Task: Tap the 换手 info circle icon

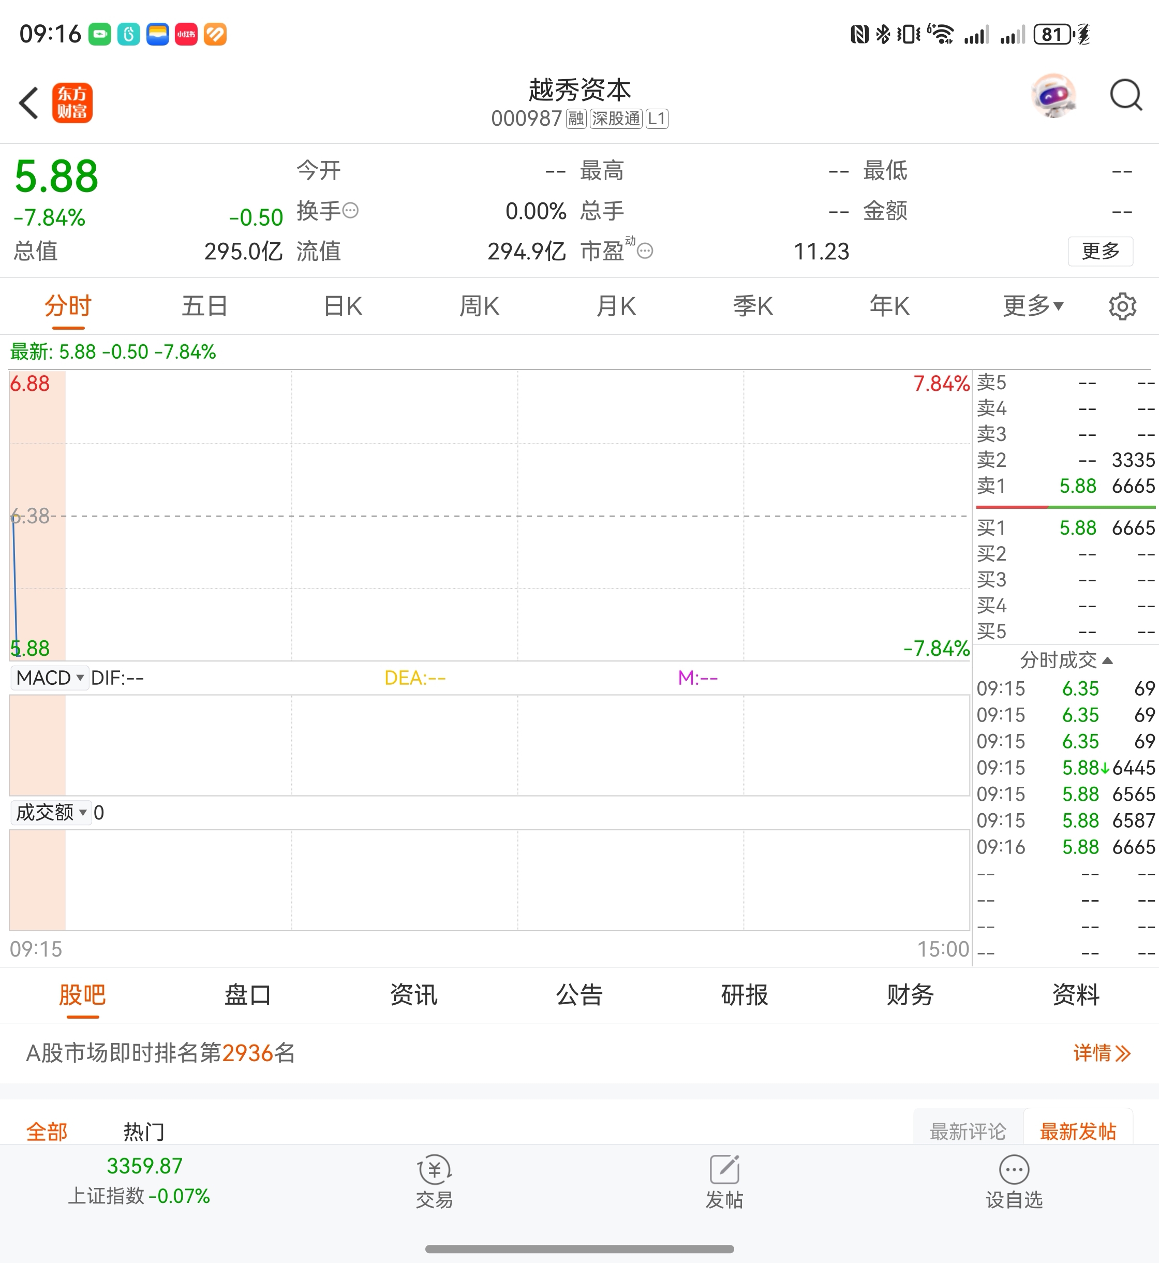Action: pyautogui.click(x=351, y=210)
